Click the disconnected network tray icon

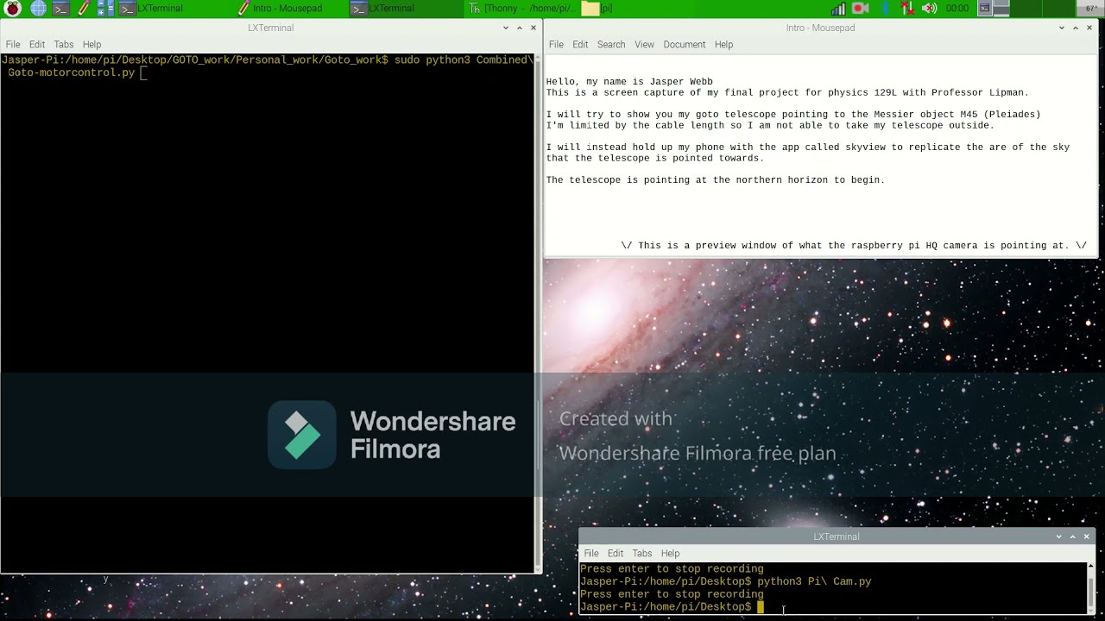pos(907,9)
